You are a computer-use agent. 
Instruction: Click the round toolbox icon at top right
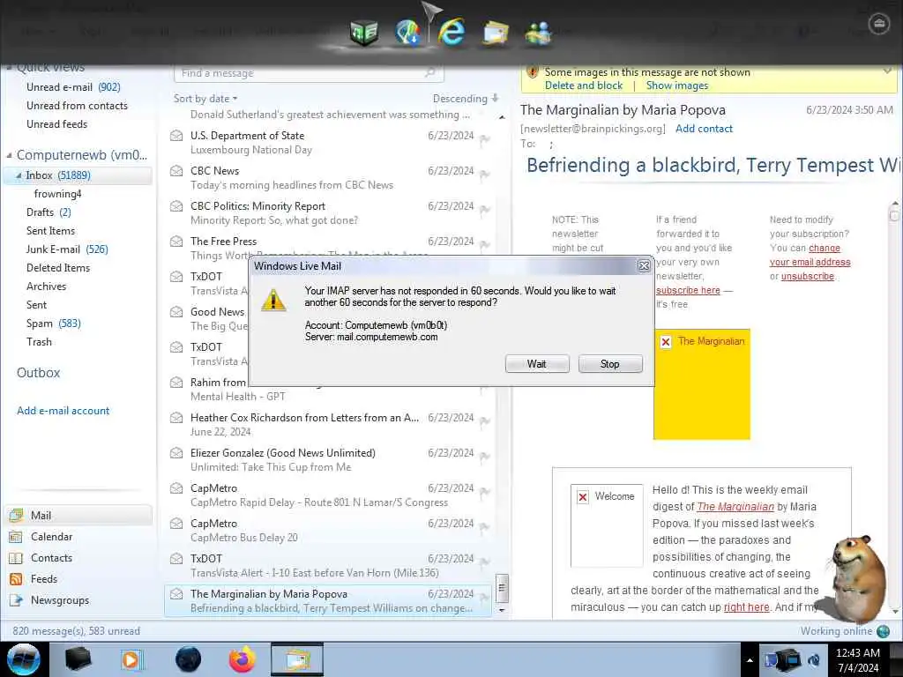(879, 24)
